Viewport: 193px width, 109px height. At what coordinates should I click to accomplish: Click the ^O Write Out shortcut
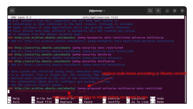(x=42, y=99)
